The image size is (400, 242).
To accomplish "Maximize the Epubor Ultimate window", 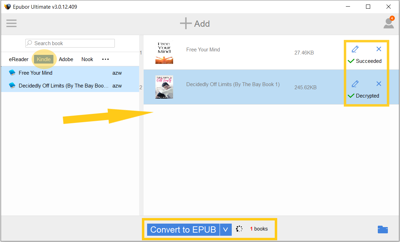I will 368,7.
